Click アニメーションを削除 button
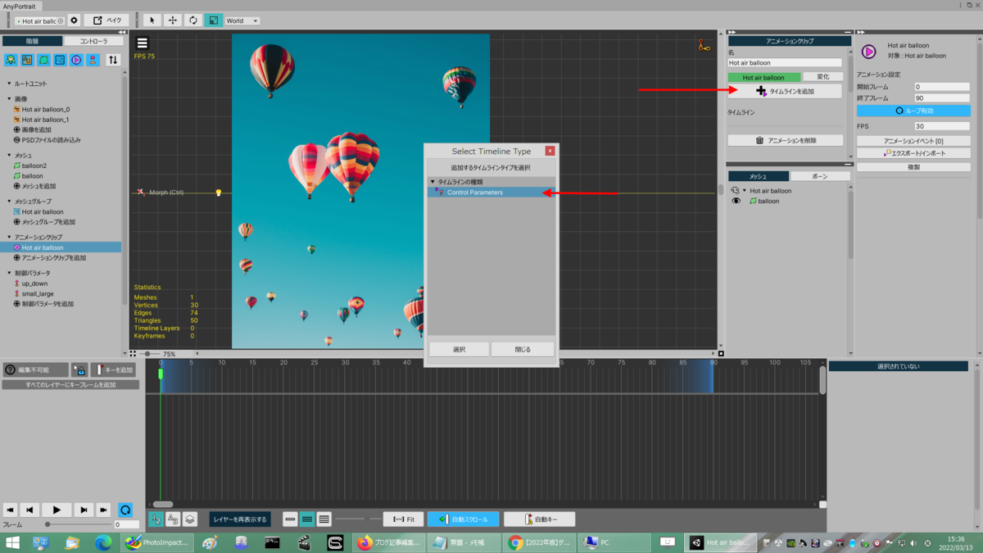The image size is (983, 553). pyautogui.click(x=785, y=140)
